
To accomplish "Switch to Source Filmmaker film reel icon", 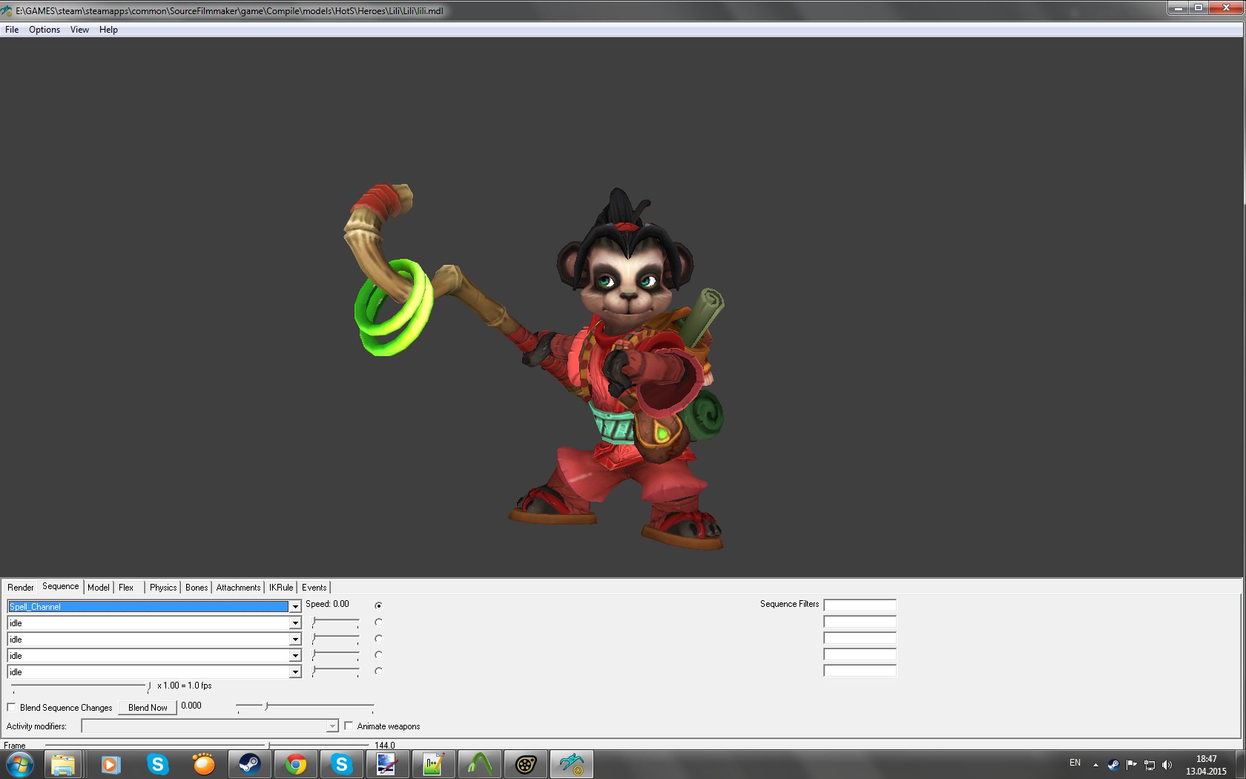I will click(x=525, y=764).
